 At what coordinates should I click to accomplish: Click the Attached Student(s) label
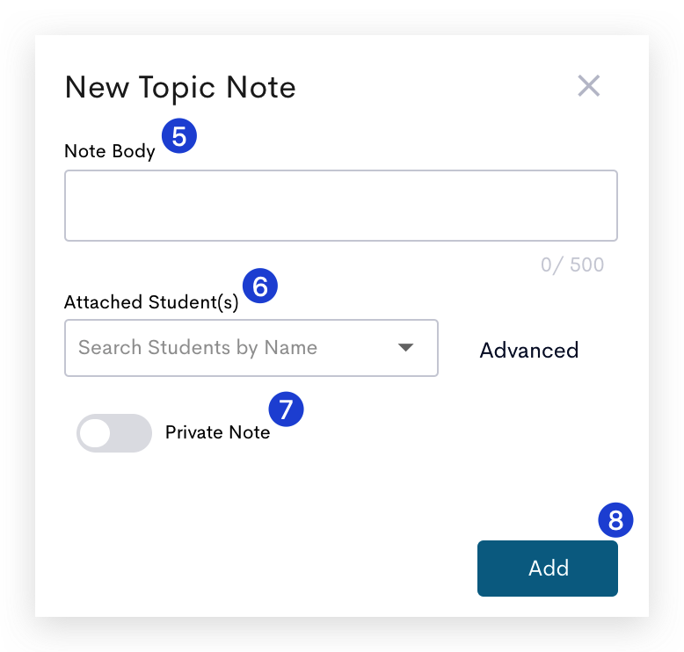151,302
